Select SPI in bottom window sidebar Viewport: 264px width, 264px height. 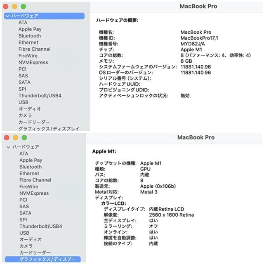tap(23, 220)
